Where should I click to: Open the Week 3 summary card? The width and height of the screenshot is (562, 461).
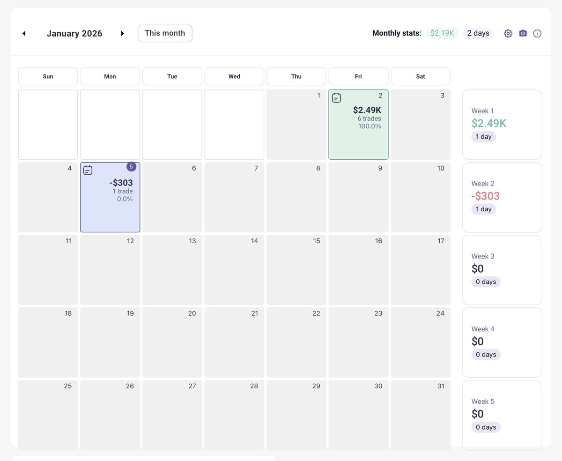(x=502, y=270)
